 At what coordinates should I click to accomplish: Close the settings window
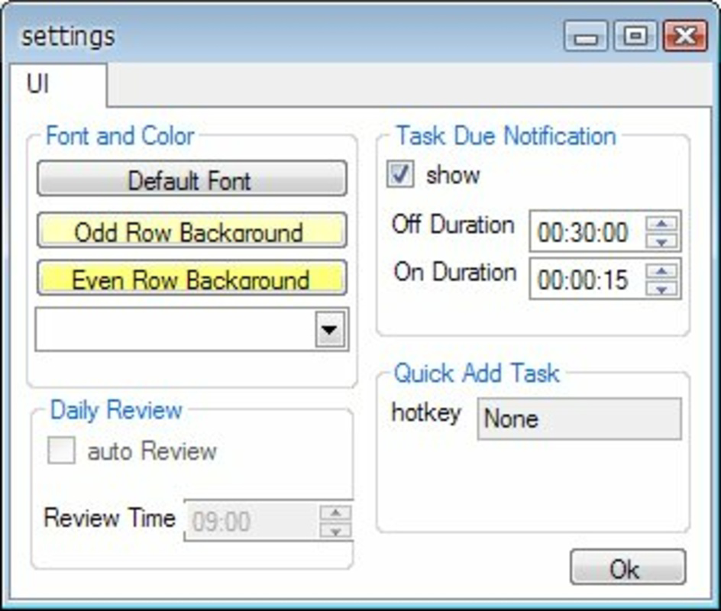click(685, 36)
